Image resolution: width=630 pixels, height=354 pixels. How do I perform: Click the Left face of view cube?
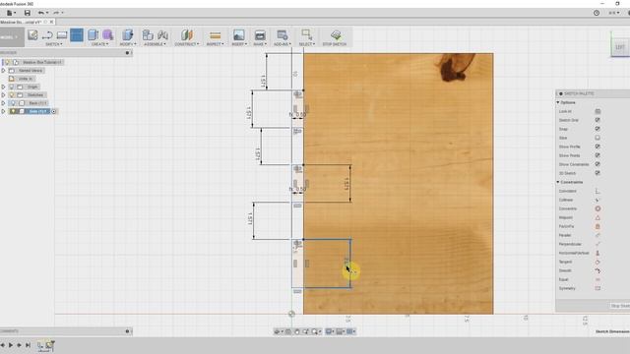[x=620, y=47]
